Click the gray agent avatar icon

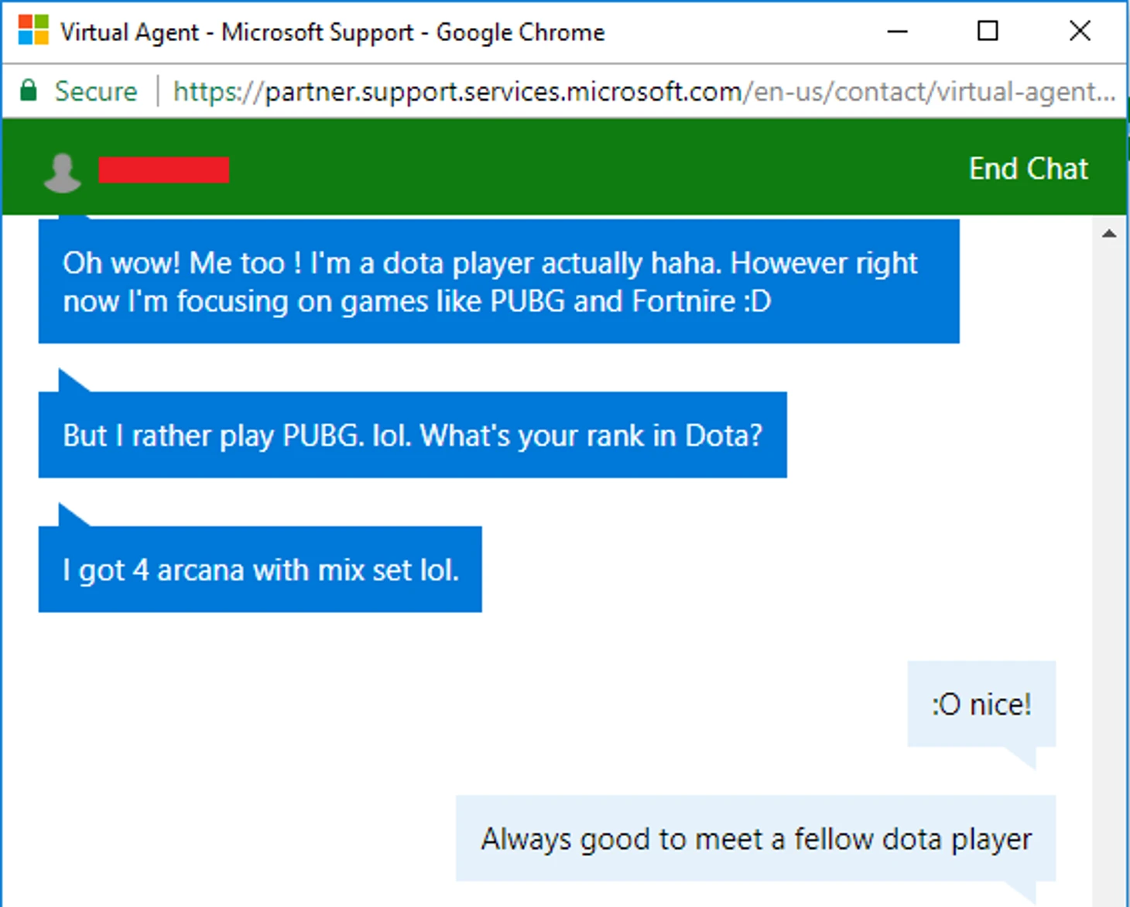62,172
